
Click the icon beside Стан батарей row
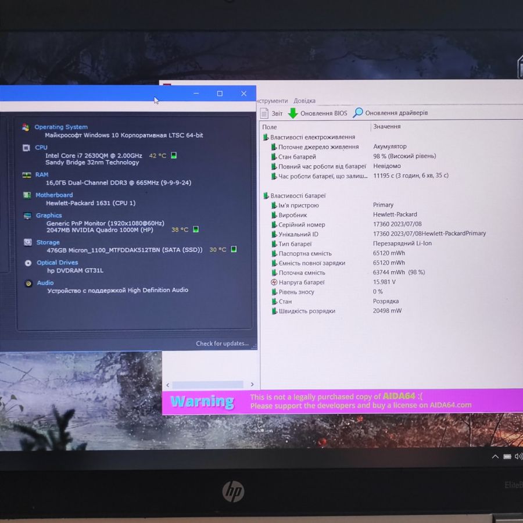click(274, 157)
